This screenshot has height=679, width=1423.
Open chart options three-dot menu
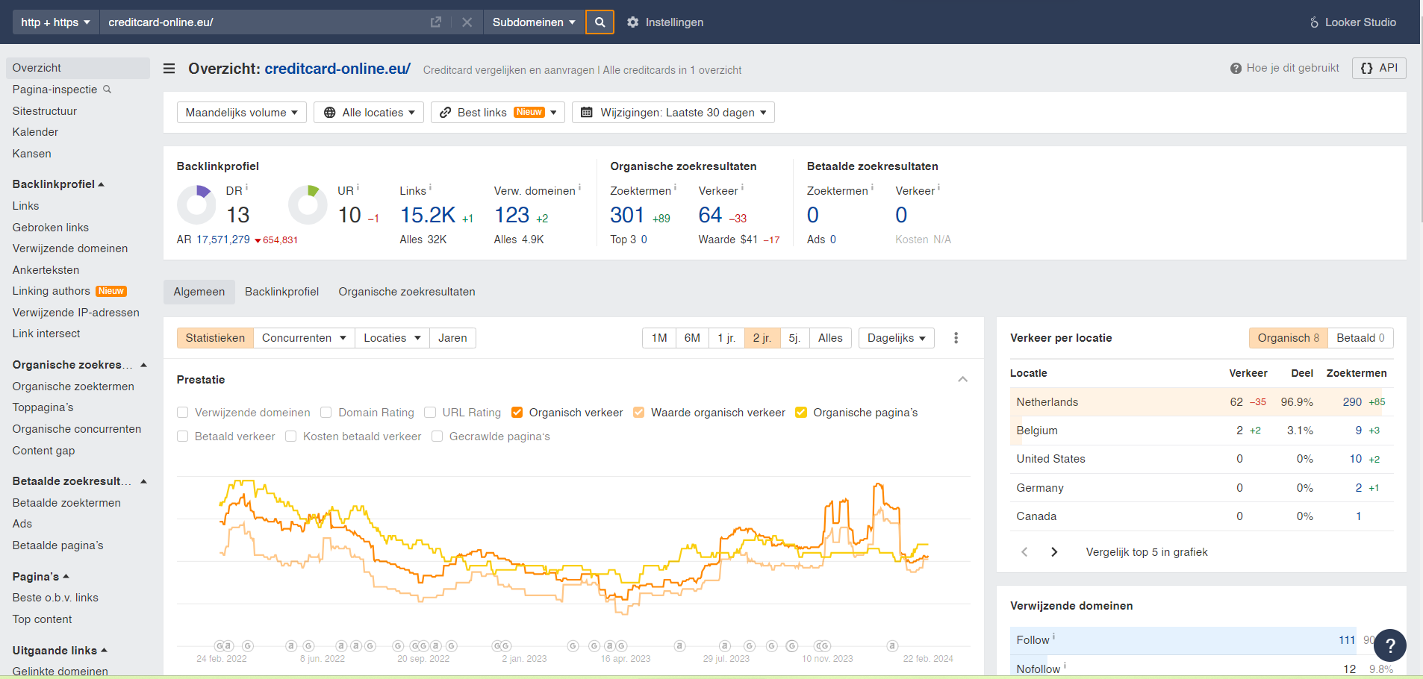coord(956,338)
